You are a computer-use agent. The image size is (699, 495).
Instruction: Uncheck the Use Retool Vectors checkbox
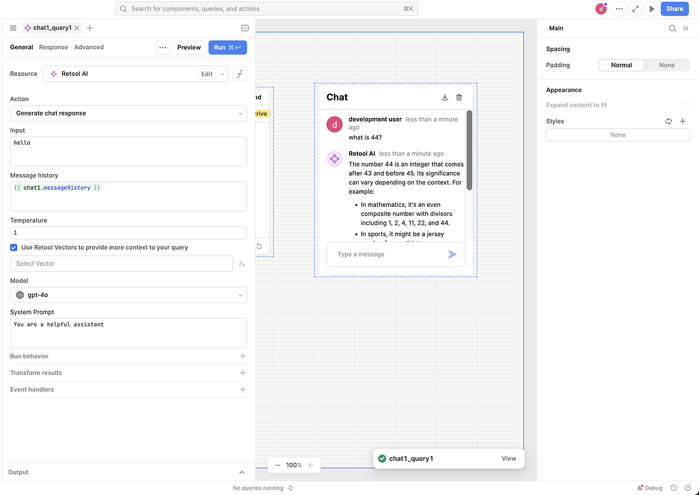pyautogui.click(x=14, y=247)
